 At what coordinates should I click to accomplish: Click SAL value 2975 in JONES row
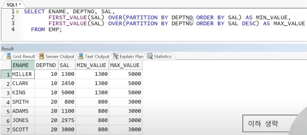67,121
